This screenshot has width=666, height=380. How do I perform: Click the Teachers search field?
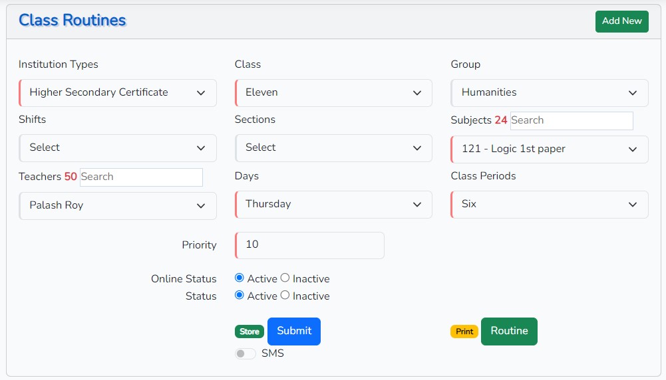coord(140,177)
